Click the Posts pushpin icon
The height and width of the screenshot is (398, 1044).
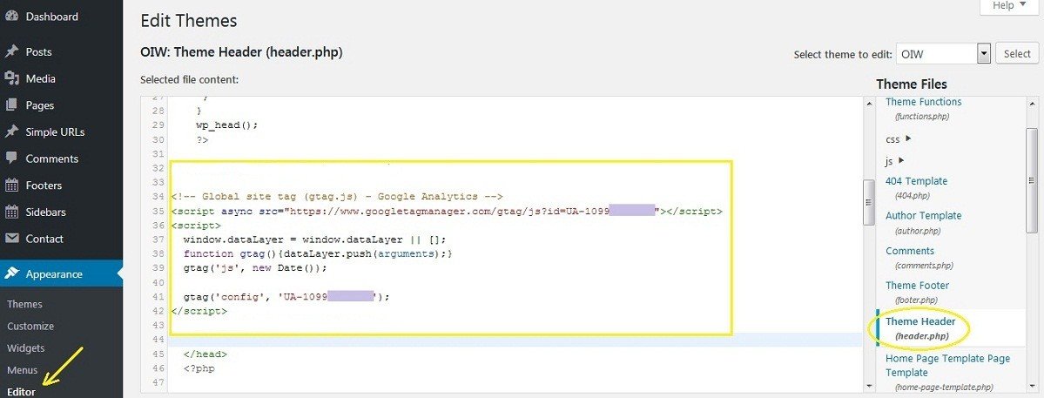pos(11,52)
